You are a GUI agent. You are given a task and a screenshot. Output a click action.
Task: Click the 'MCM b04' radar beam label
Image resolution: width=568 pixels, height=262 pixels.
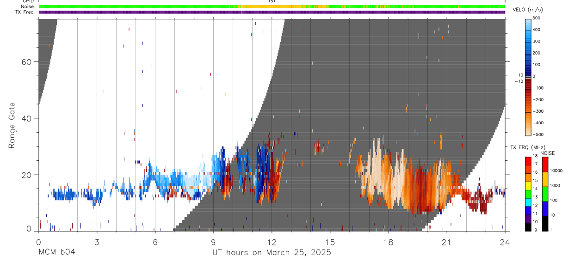coord(56,252)
